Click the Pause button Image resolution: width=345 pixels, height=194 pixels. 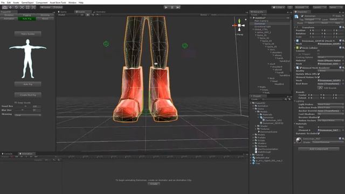(x=172, y=7)
